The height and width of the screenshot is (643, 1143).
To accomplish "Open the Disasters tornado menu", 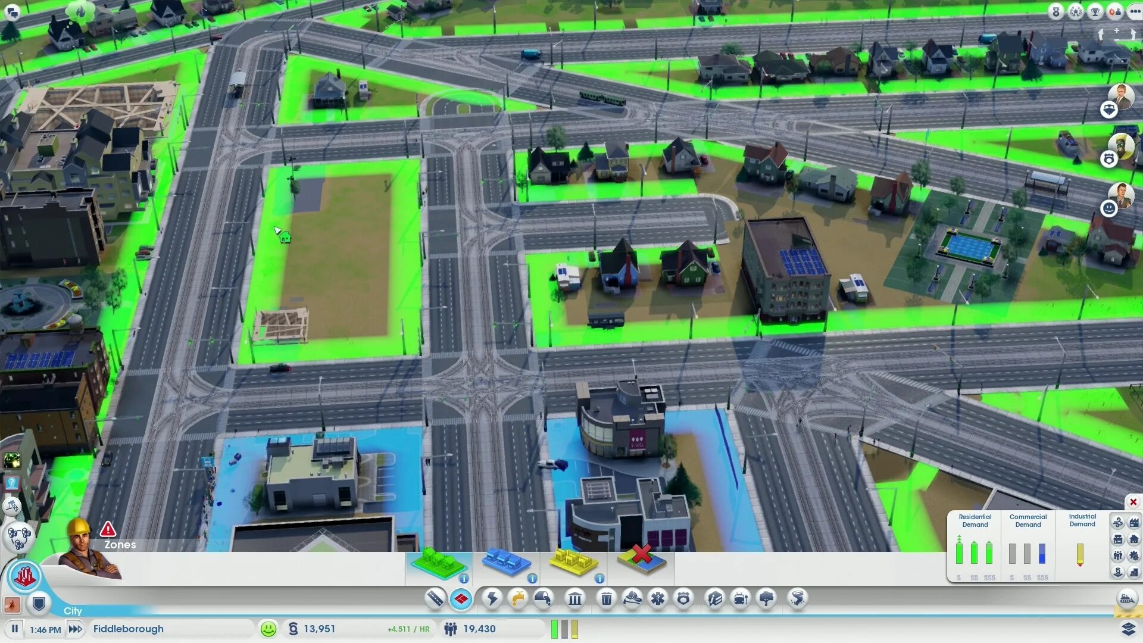I will pos(798,598).
